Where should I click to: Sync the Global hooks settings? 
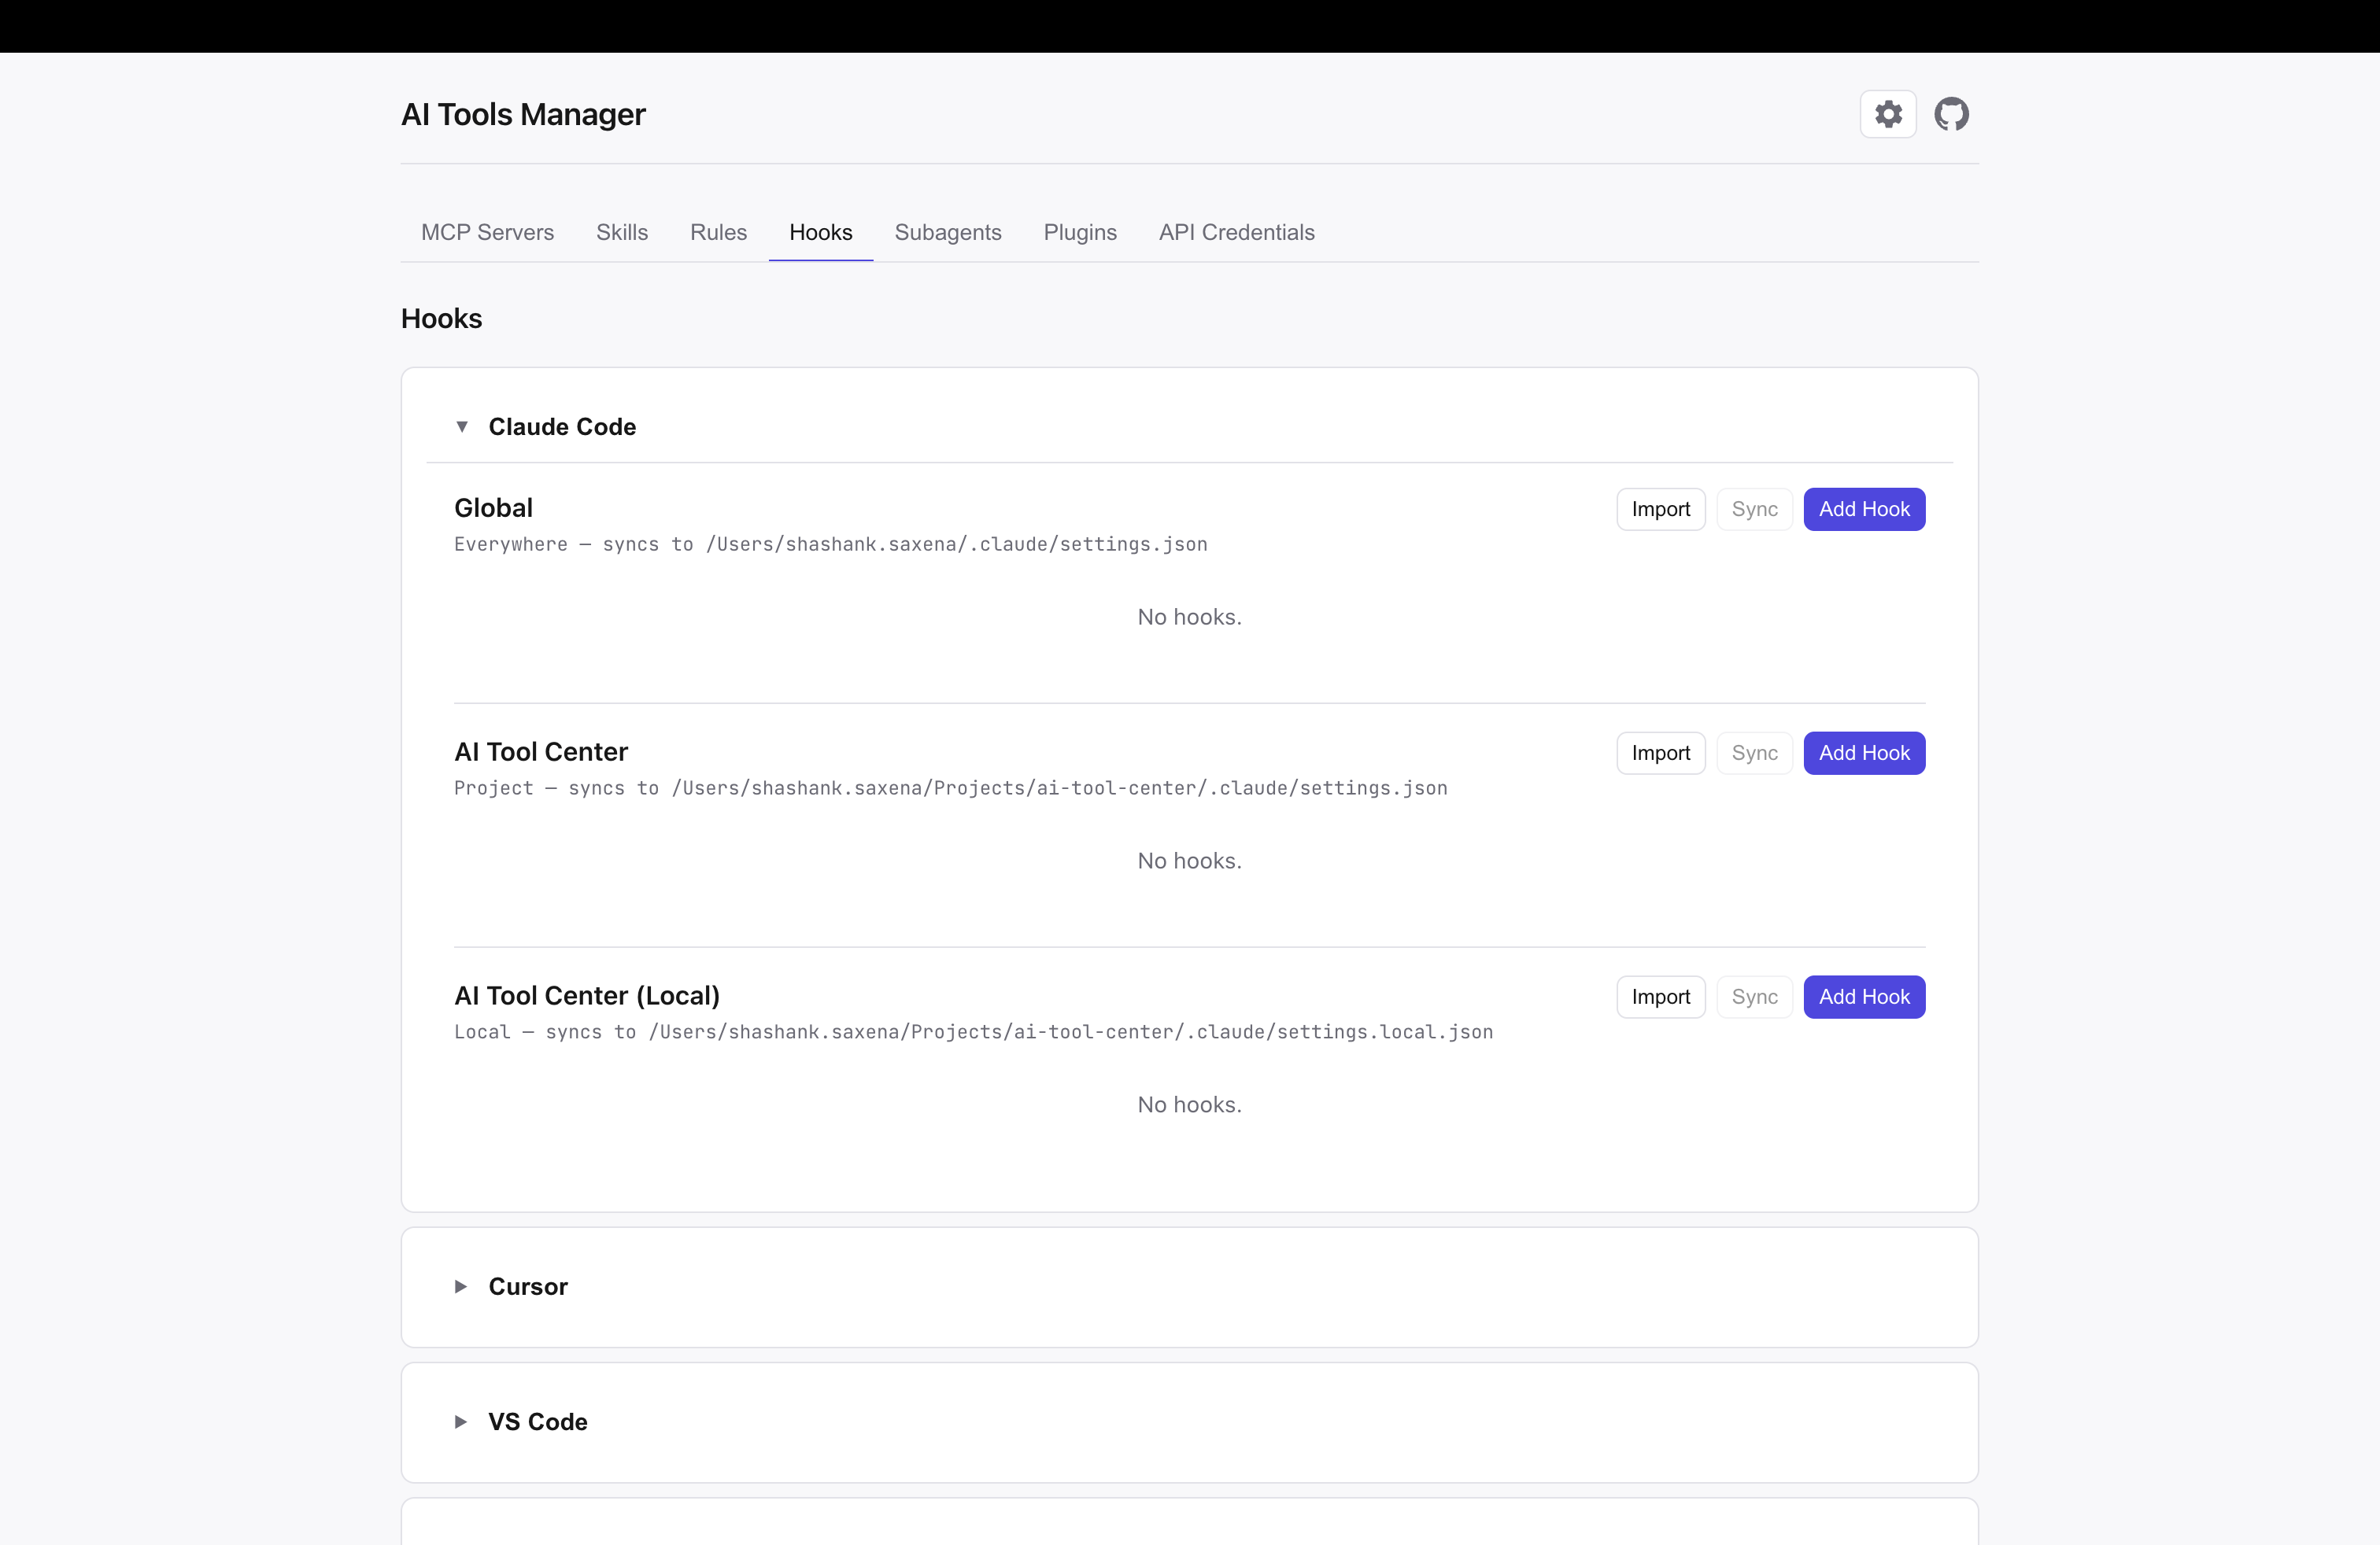pos(1754,509)
